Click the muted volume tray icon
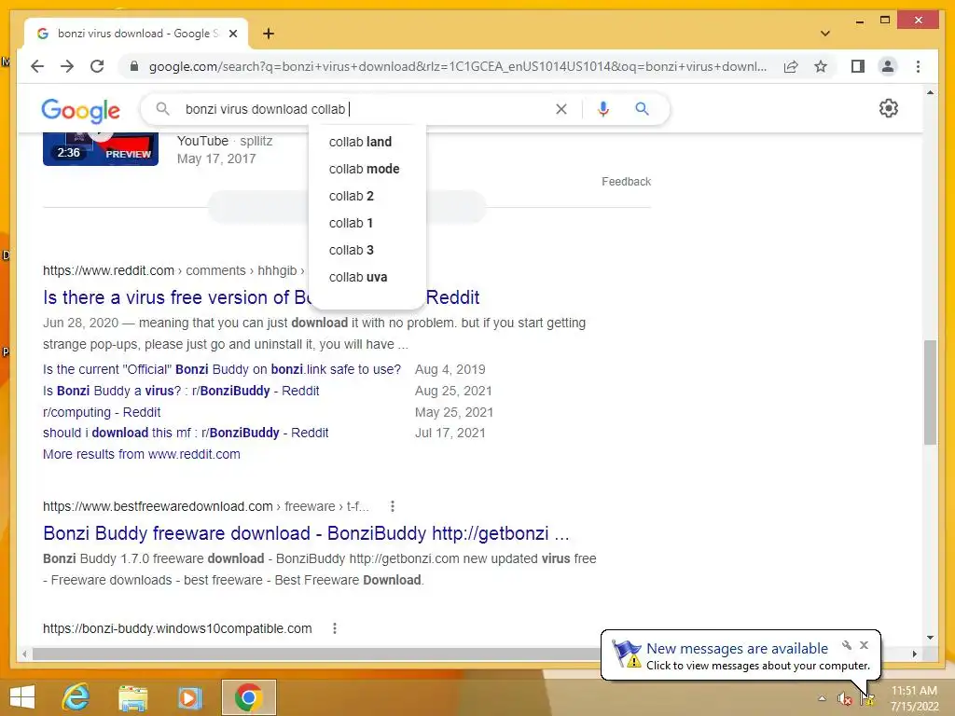 tap(844, 699)
